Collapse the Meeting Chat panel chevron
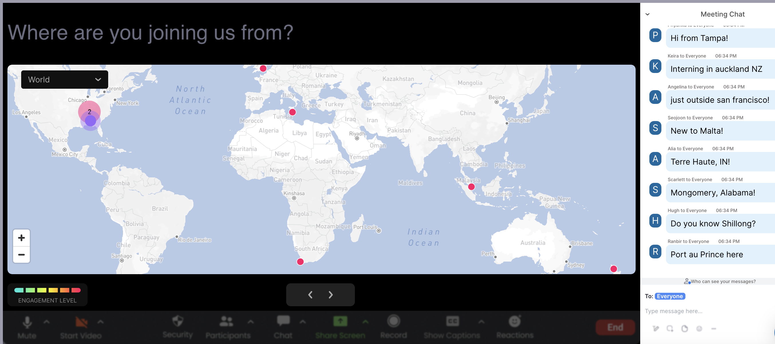This screenshot has width=775, height=344. [x=647, y=14]
